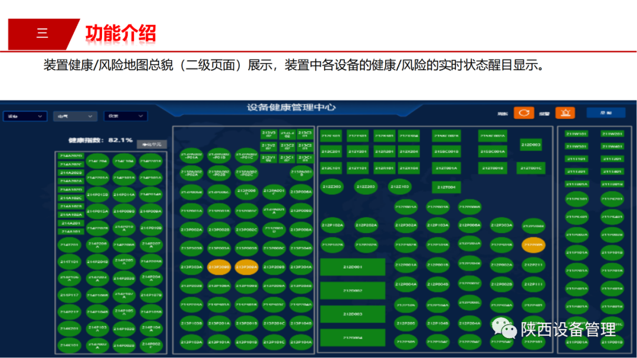This screenshot has width=637, height=358.
Task: Select tank node 212T001B
Action: [x=492, y=168]
